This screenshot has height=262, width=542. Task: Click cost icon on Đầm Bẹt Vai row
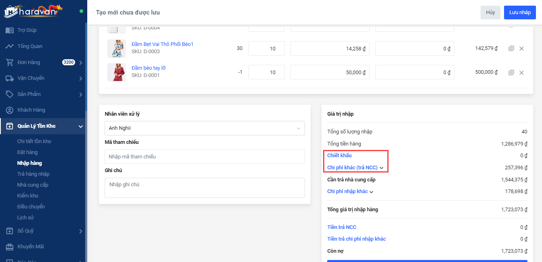click(511, 48)
